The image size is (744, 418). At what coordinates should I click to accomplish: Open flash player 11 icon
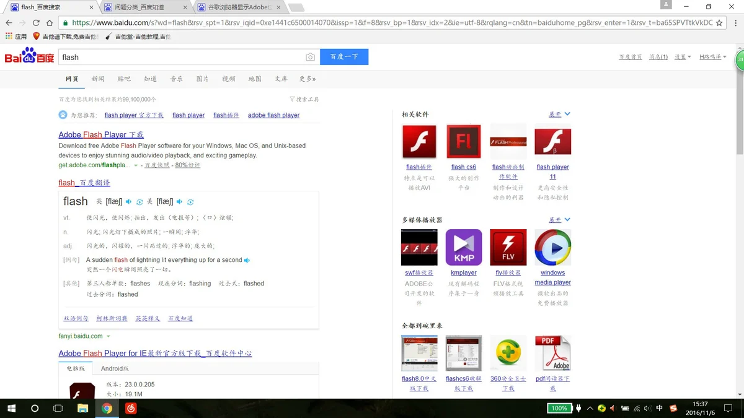[553, 142]
